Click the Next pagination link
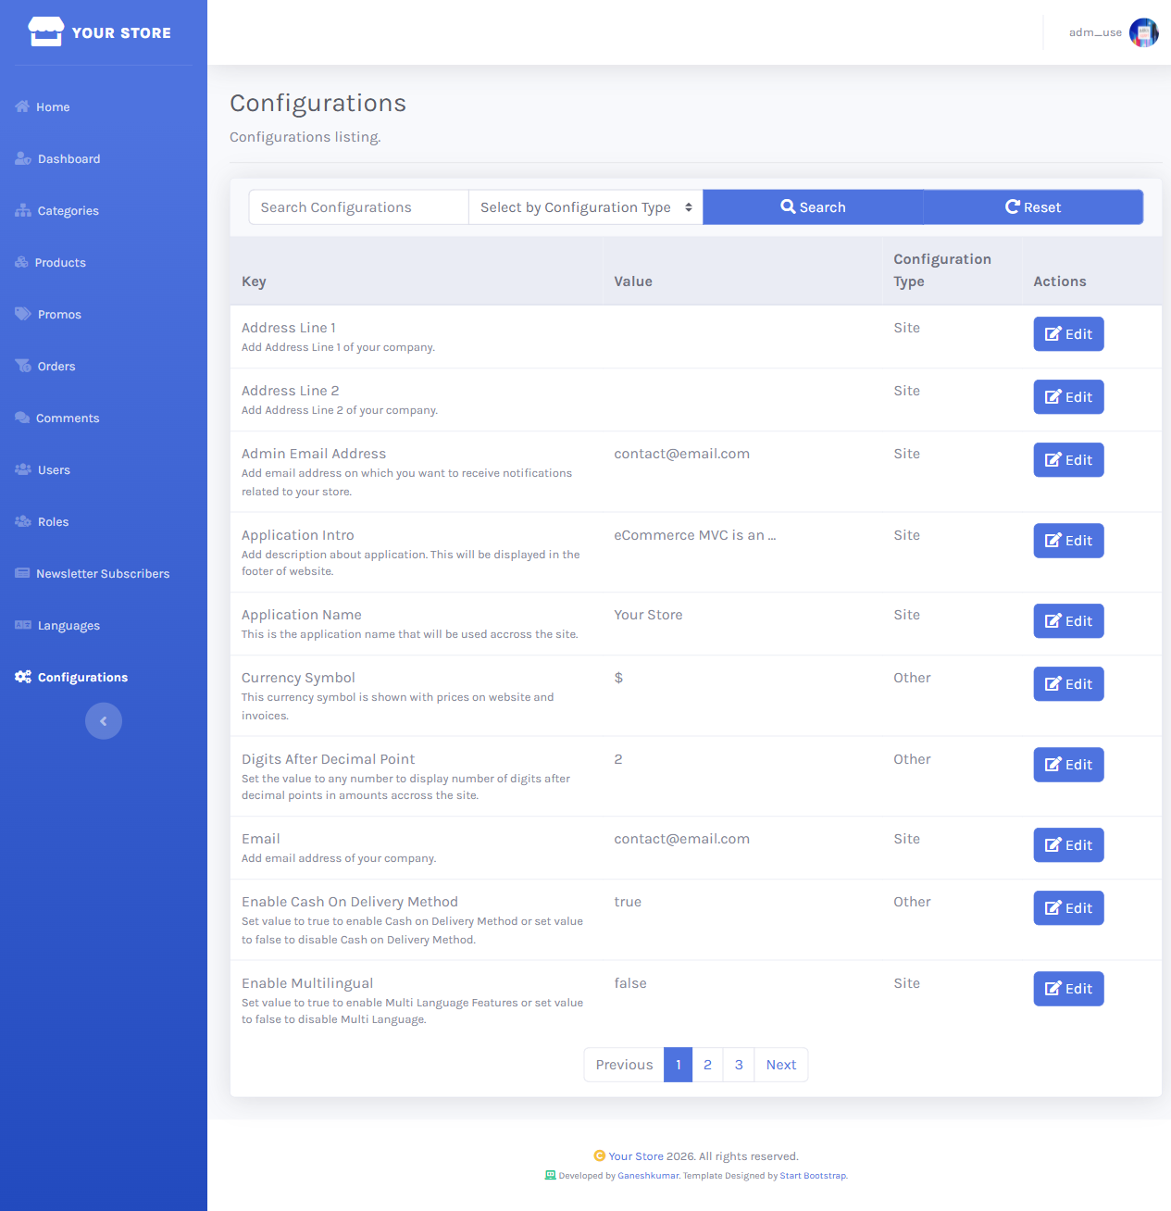1171x1211 pixels. click(x=781, y=1065)
